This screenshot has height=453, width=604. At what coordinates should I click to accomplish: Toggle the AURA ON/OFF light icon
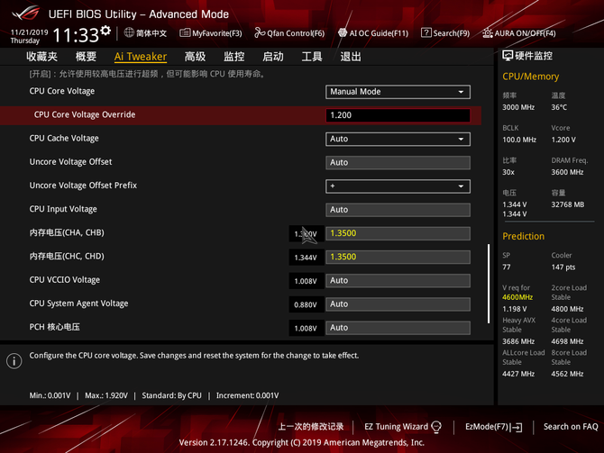488,33
